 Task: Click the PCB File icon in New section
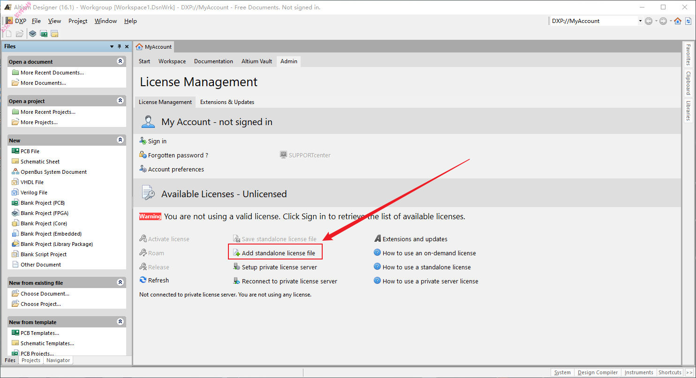15,151
